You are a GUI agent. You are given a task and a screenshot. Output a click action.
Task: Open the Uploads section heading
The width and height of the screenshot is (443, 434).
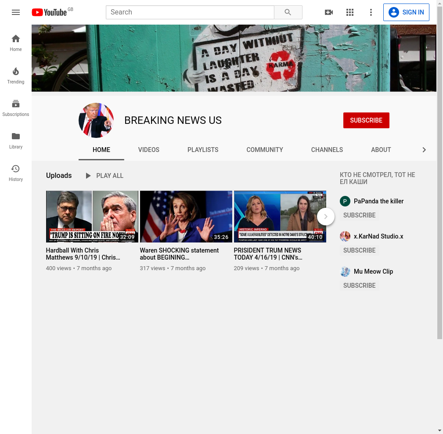tap(59, 176)
